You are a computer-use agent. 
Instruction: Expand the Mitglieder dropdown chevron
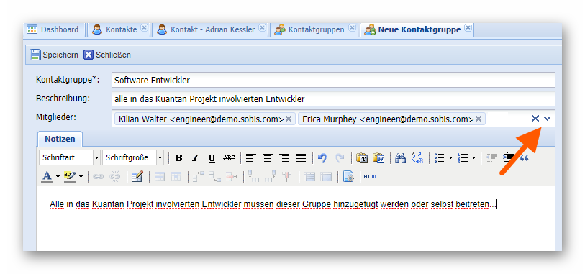548,119
